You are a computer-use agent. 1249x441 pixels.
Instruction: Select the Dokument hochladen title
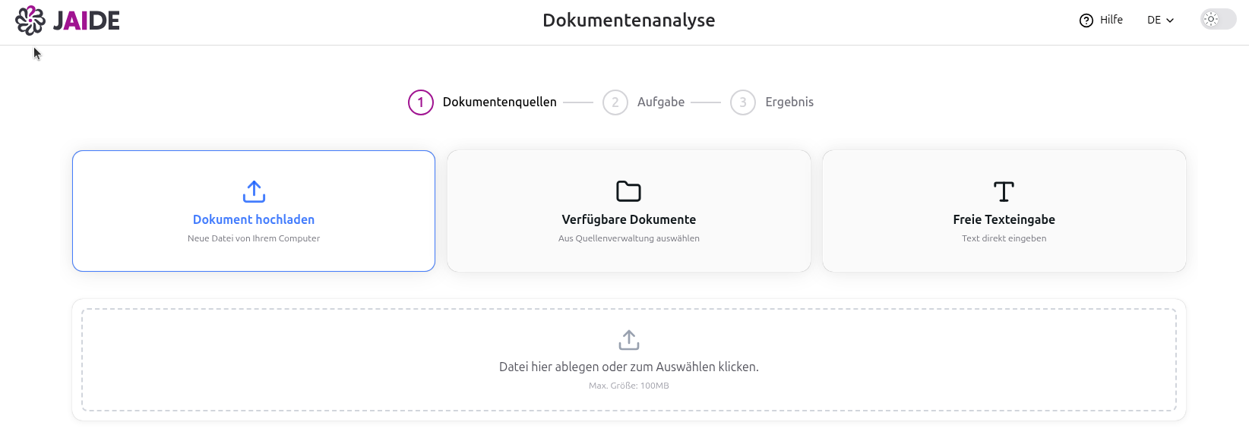click(254, 219)
